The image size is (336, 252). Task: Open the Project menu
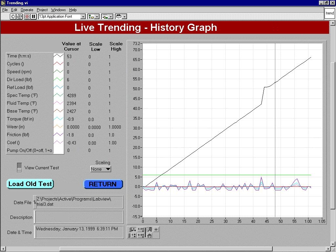pos(42,10)
